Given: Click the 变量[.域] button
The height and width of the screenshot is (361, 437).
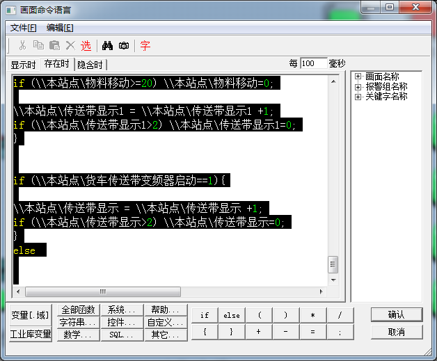Looking at the screenshot, I should point(31,315).
